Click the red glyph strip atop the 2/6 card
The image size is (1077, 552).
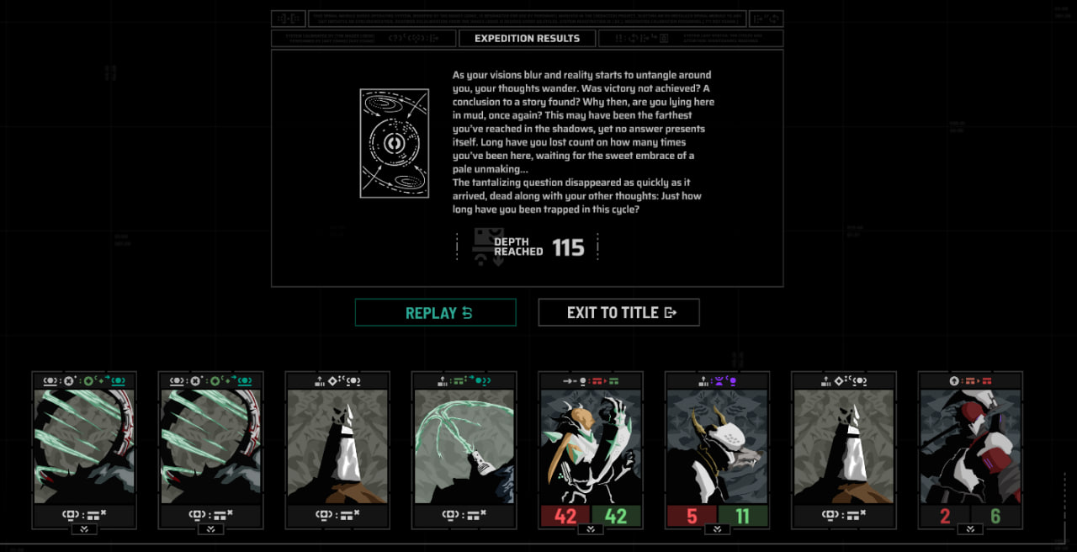point(970,380)
